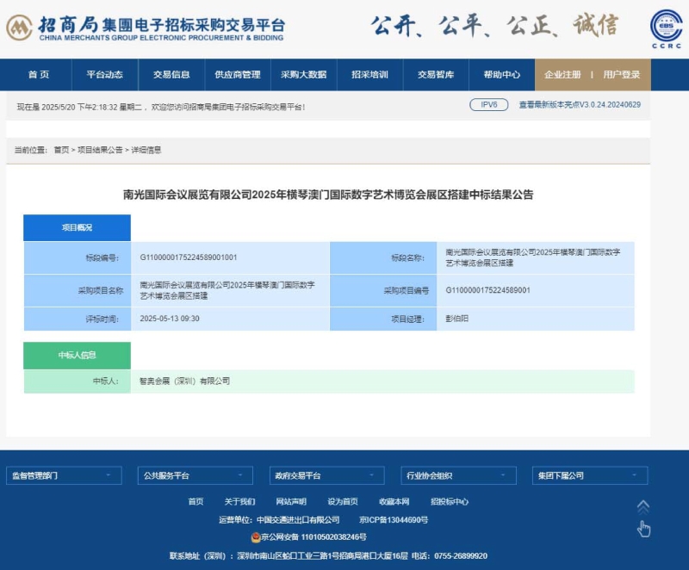Click footer link 招投标中心
Viewport: 689px width, 570px height.
(450, 501)
